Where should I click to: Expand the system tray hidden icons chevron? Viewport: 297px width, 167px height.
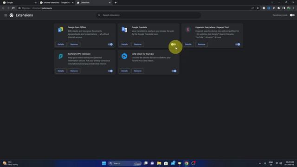pyautogui.click(x=260, y=163)
